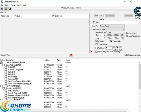Check the CopyOnWrite option

96,44
